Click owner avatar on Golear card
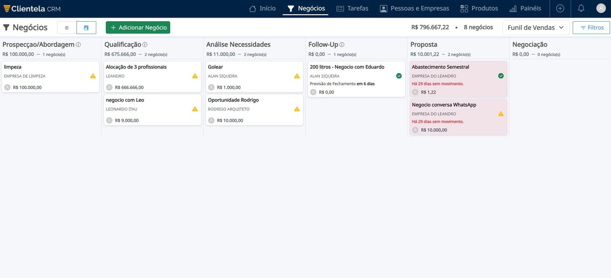This screenshot has height=278, width=611. tap(211, 87)
